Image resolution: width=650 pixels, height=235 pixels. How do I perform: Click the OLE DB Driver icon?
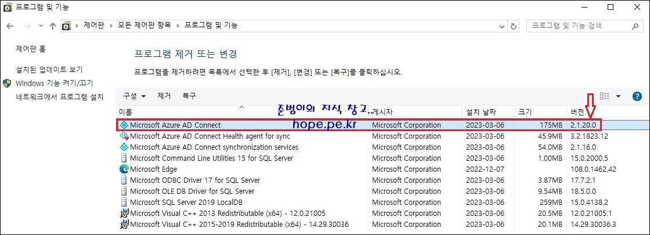click(124, 191)
